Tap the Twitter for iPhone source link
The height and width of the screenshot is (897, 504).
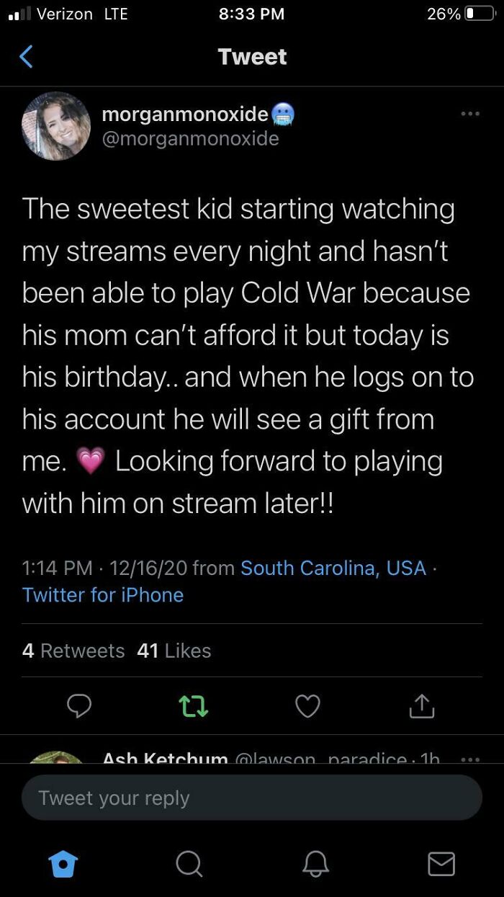tap(102, 594)
